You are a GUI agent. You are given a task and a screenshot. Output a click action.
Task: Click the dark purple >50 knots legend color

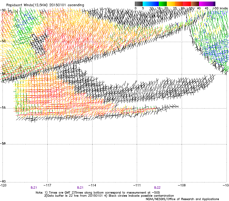(x=214, y=4)
